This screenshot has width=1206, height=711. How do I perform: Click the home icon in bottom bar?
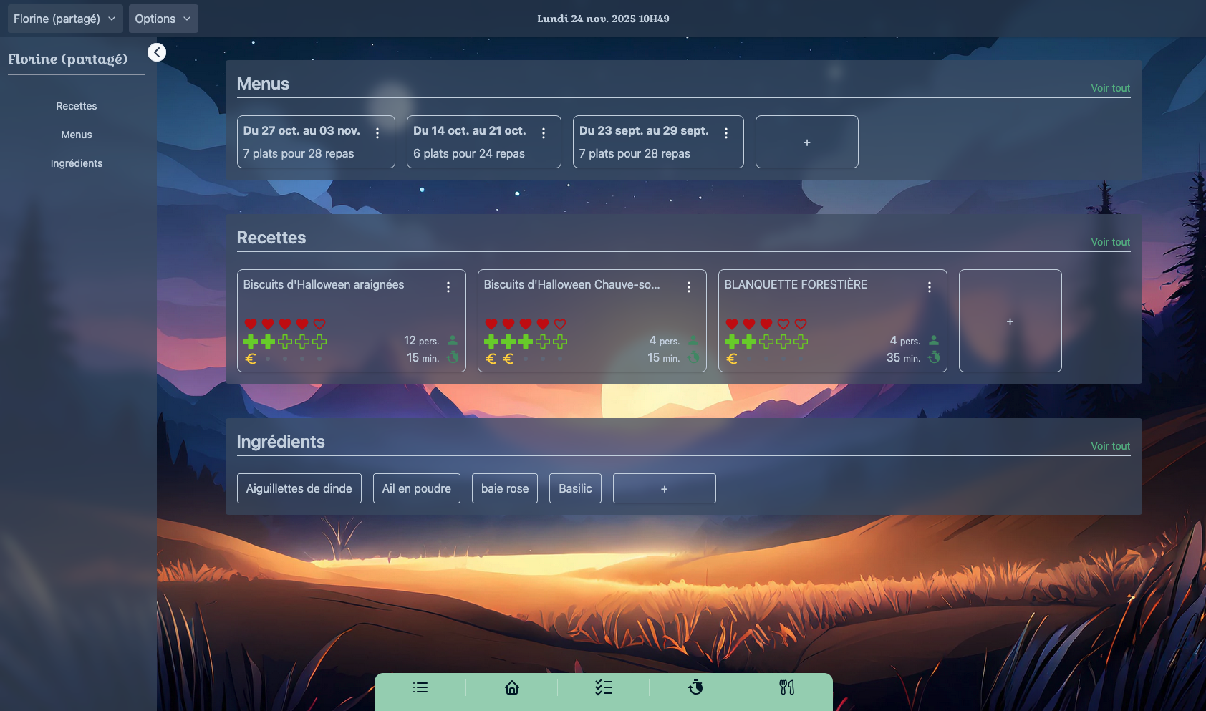pos(511,688)
